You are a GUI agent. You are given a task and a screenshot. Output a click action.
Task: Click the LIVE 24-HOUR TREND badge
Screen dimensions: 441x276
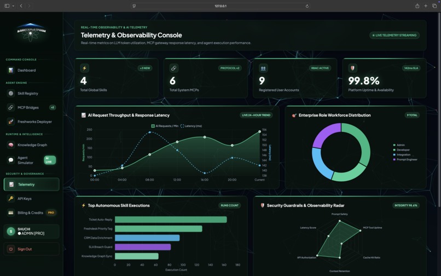(x=256, y=115)
